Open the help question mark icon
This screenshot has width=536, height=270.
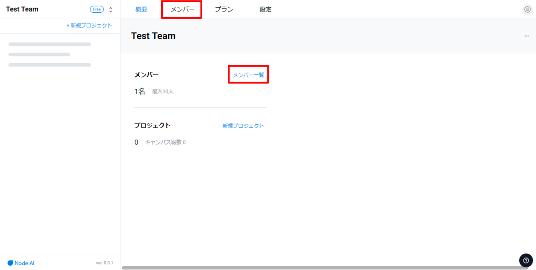click(x=526, y=260)
